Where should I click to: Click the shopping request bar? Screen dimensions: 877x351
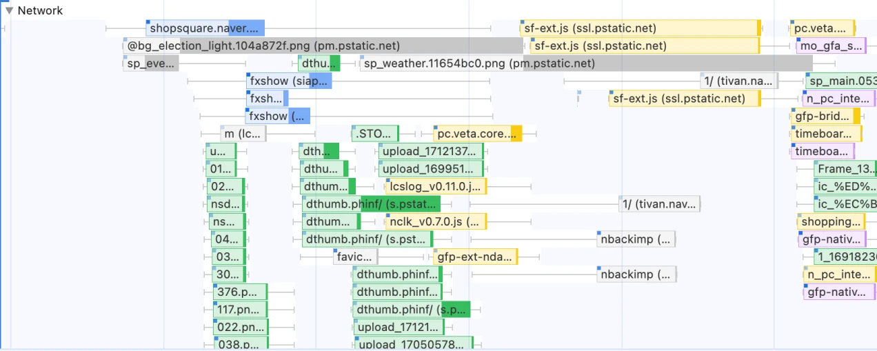[830, 222]
